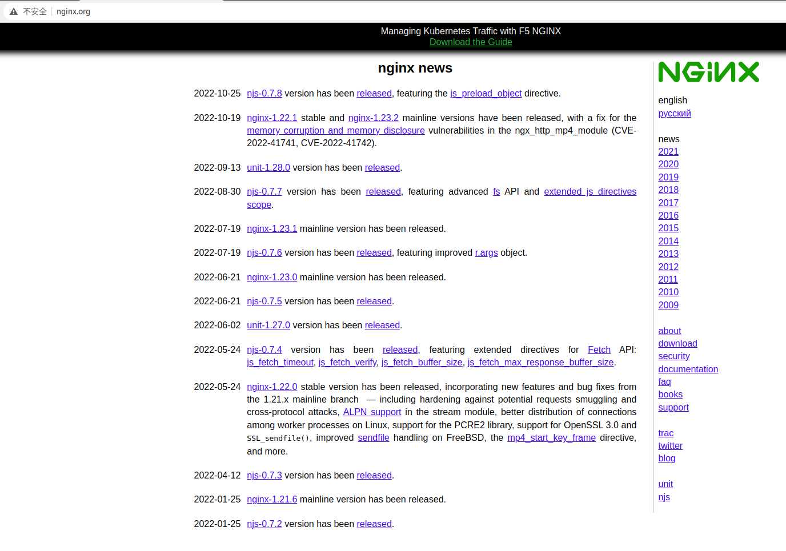Open the unit-1.28.0 link
786x551 pixels.
(x=268, y=168)
